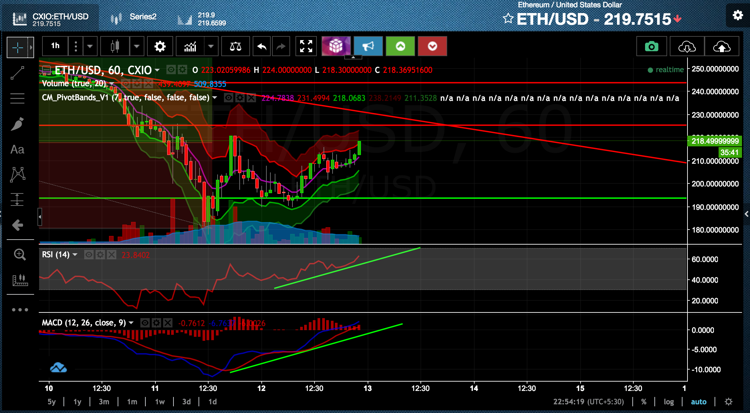The width and height of the screenshot is (750, 413).
Task: Select the Aa text annotation tool
Action: 17,149
